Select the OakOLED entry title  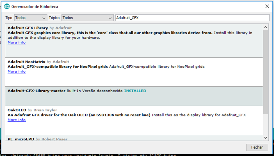[17, 110]
